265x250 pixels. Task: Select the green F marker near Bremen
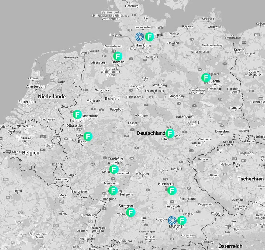pos(118,56)
